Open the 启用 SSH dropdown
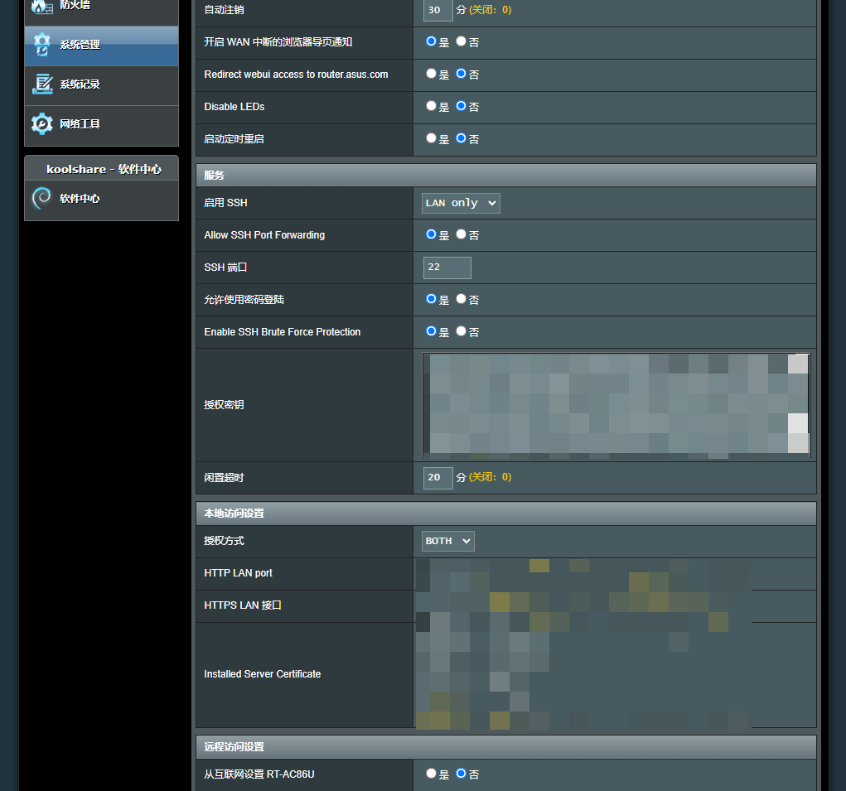The width and height of the screenshot is (846, 791). 462,203
